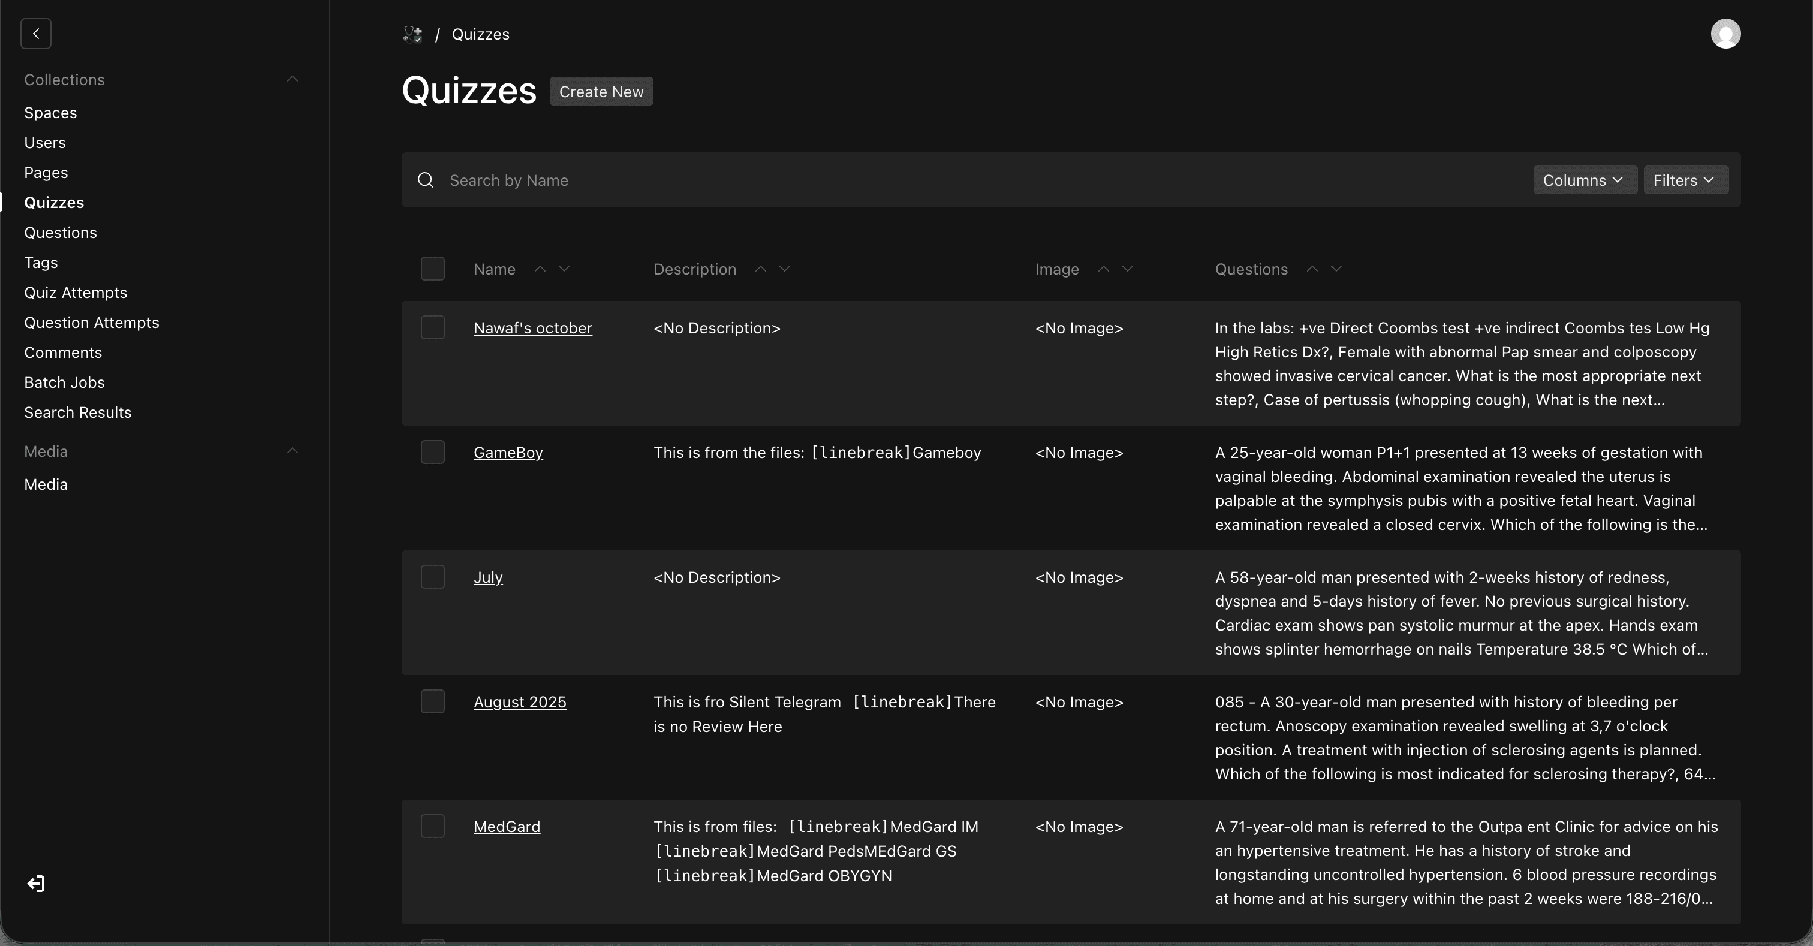1813x946 pixels.
Task: Collapse the sidebar with the back chevron
Action: pos(36,34)
